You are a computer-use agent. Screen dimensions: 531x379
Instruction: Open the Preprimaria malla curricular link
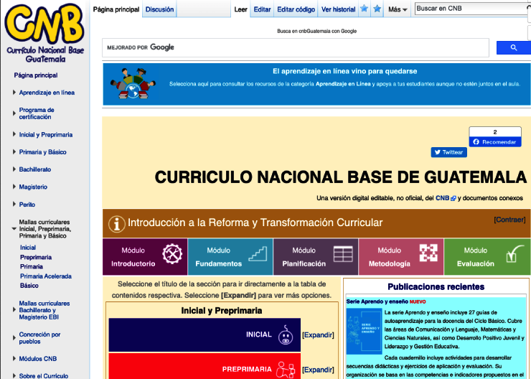point(36,257)
